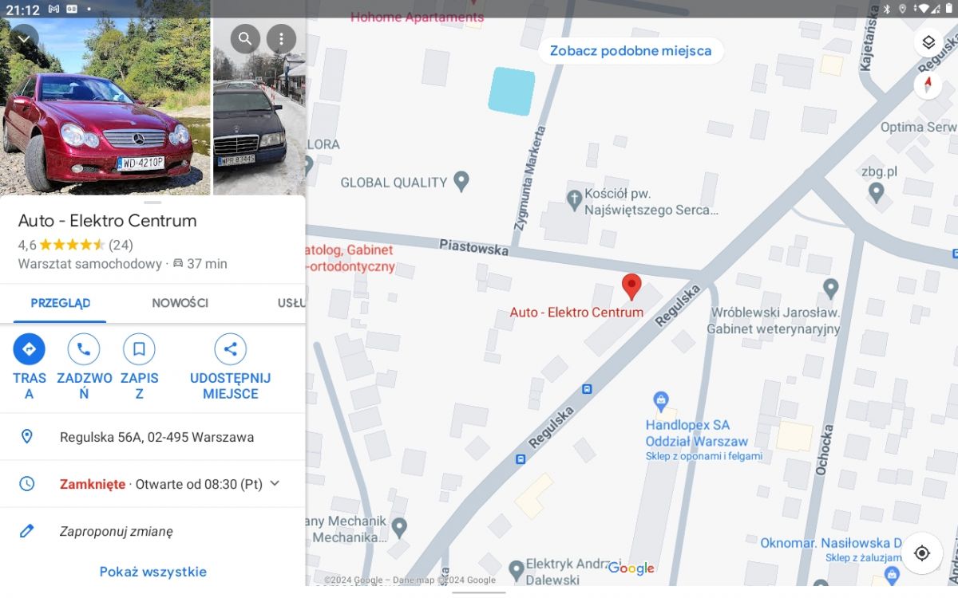Open search magnifier icon over photo
The image size is (958, 598).
pos(245,38)
